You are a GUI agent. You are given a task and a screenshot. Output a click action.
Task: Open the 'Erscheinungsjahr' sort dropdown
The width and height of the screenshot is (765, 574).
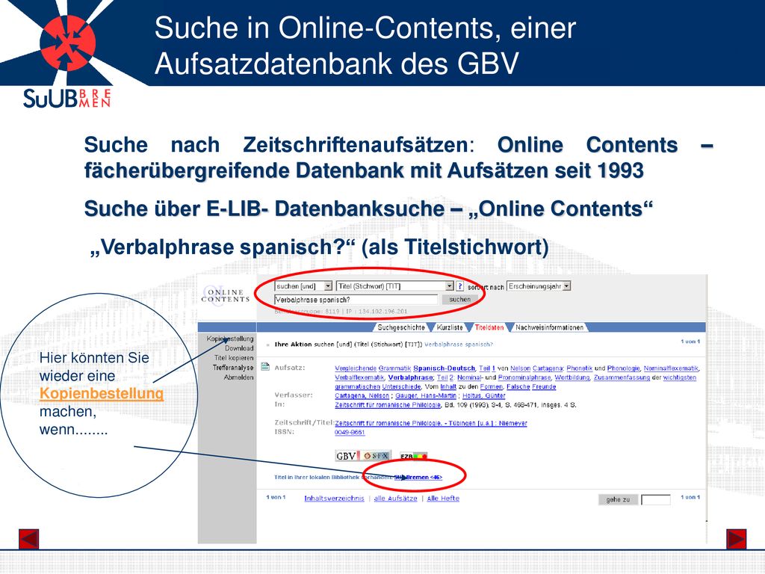click(539, 286)
